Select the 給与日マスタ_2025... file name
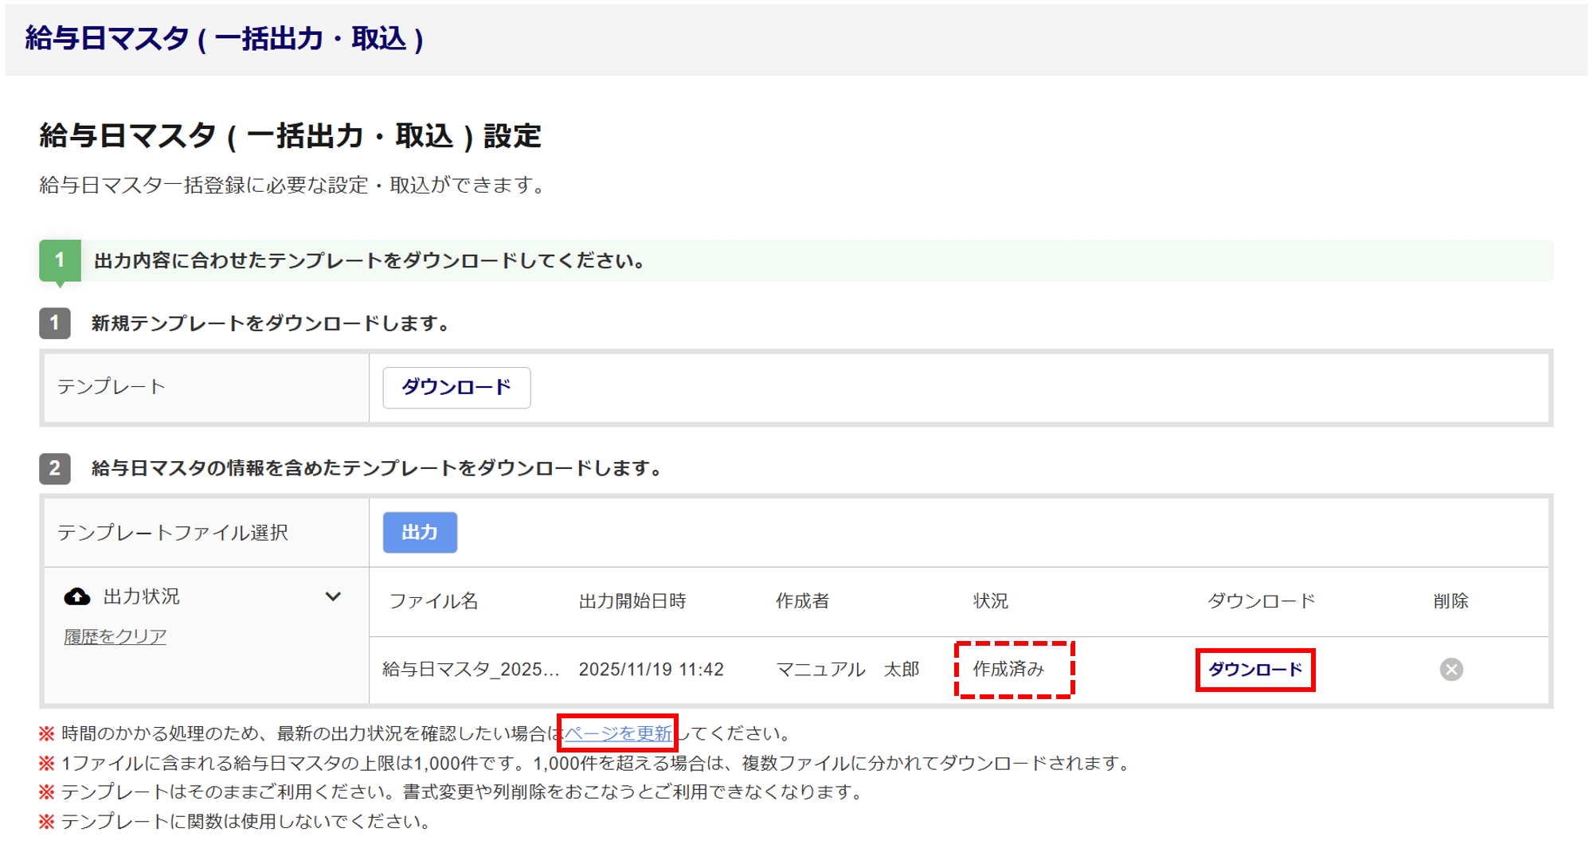Image resolution: width=1593 pixels, height=856 pixels. [x=471, y=670]
